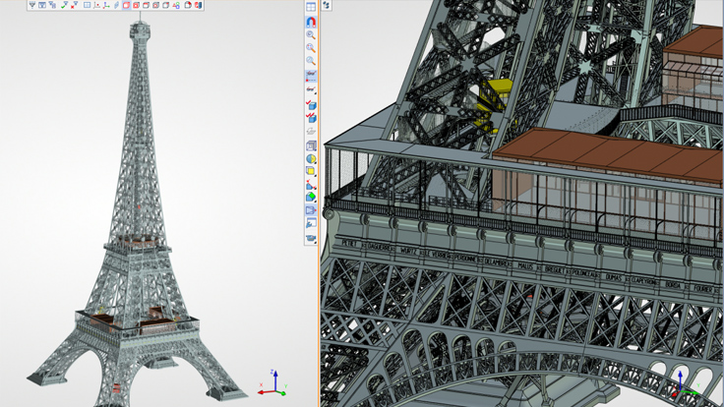Click the blue link clip icon

click(x=116, y=5)
